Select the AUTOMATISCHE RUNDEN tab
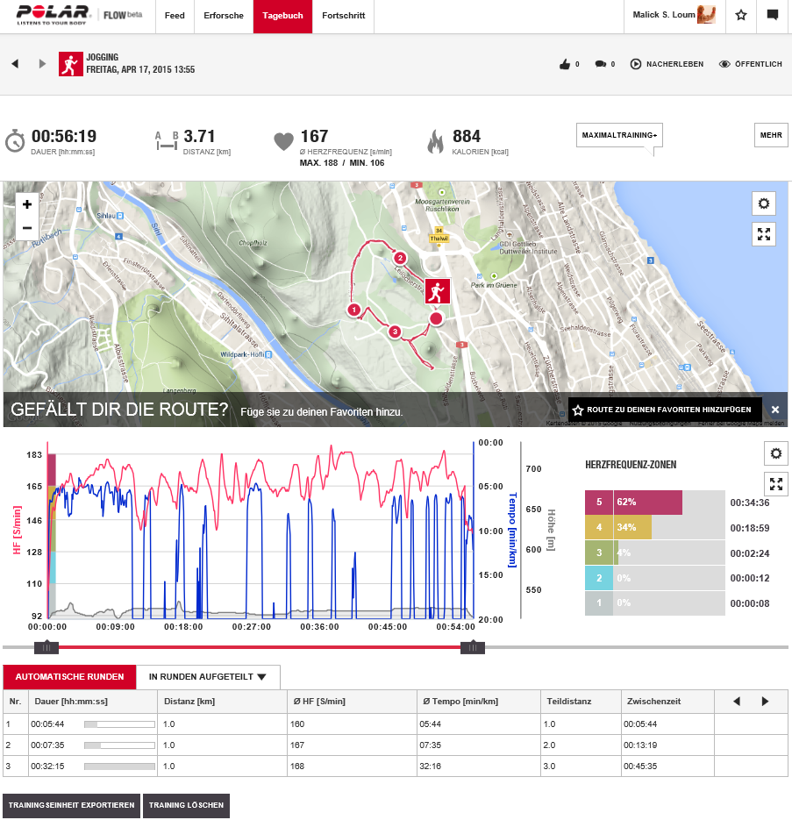 70,677
